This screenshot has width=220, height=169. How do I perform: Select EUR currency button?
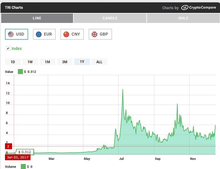[x=44, y=34]
